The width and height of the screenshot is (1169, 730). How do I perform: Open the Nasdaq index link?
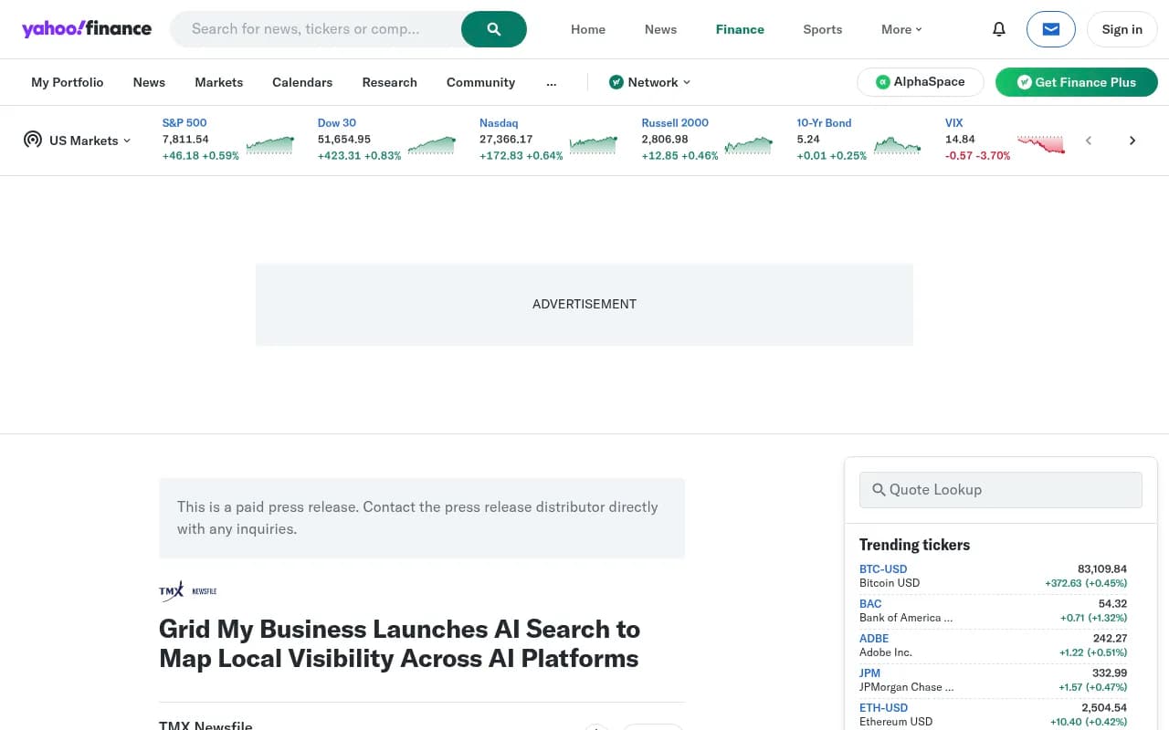point(499,122)
